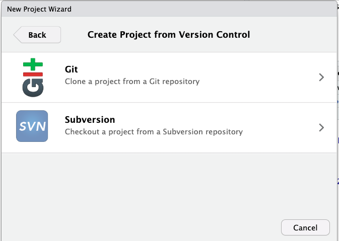Select the bold Git heading

tap(72, 69)
